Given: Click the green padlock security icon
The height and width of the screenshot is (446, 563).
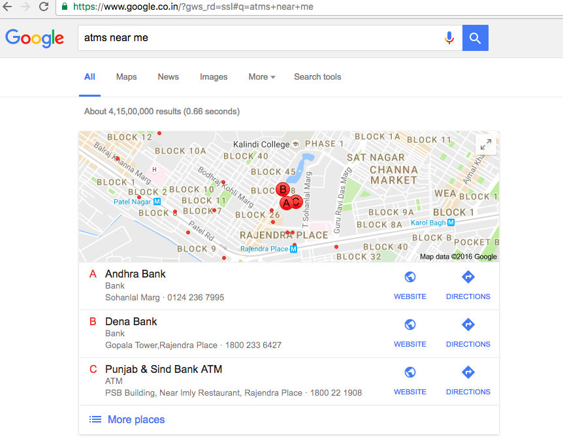Looking at the screenshot, I should (65, 7).
